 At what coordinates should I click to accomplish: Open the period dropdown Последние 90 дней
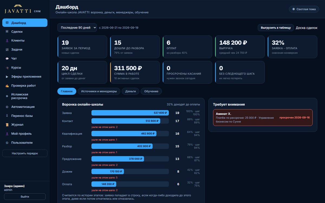[x=77, y=28]
